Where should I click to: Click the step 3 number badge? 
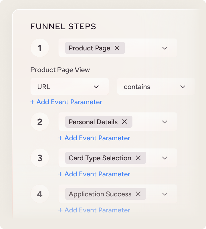pyautogui.click(x=40, y=158)
